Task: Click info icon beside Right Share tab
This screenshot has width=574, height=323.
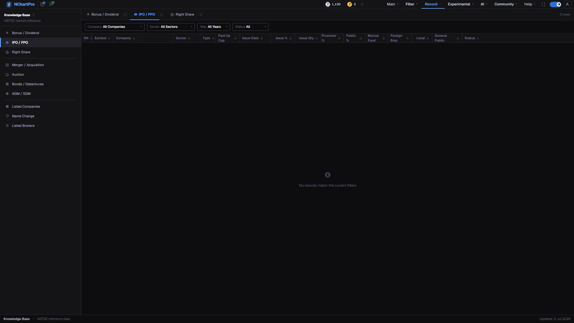Action: click(201, 15)
